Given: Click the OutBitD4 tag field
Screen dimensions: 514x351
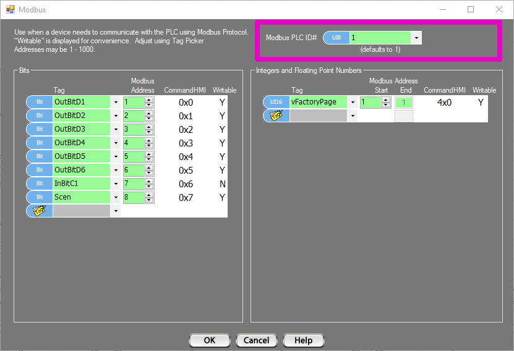Looking at the screenshot, I should click(x=81, y=143).
